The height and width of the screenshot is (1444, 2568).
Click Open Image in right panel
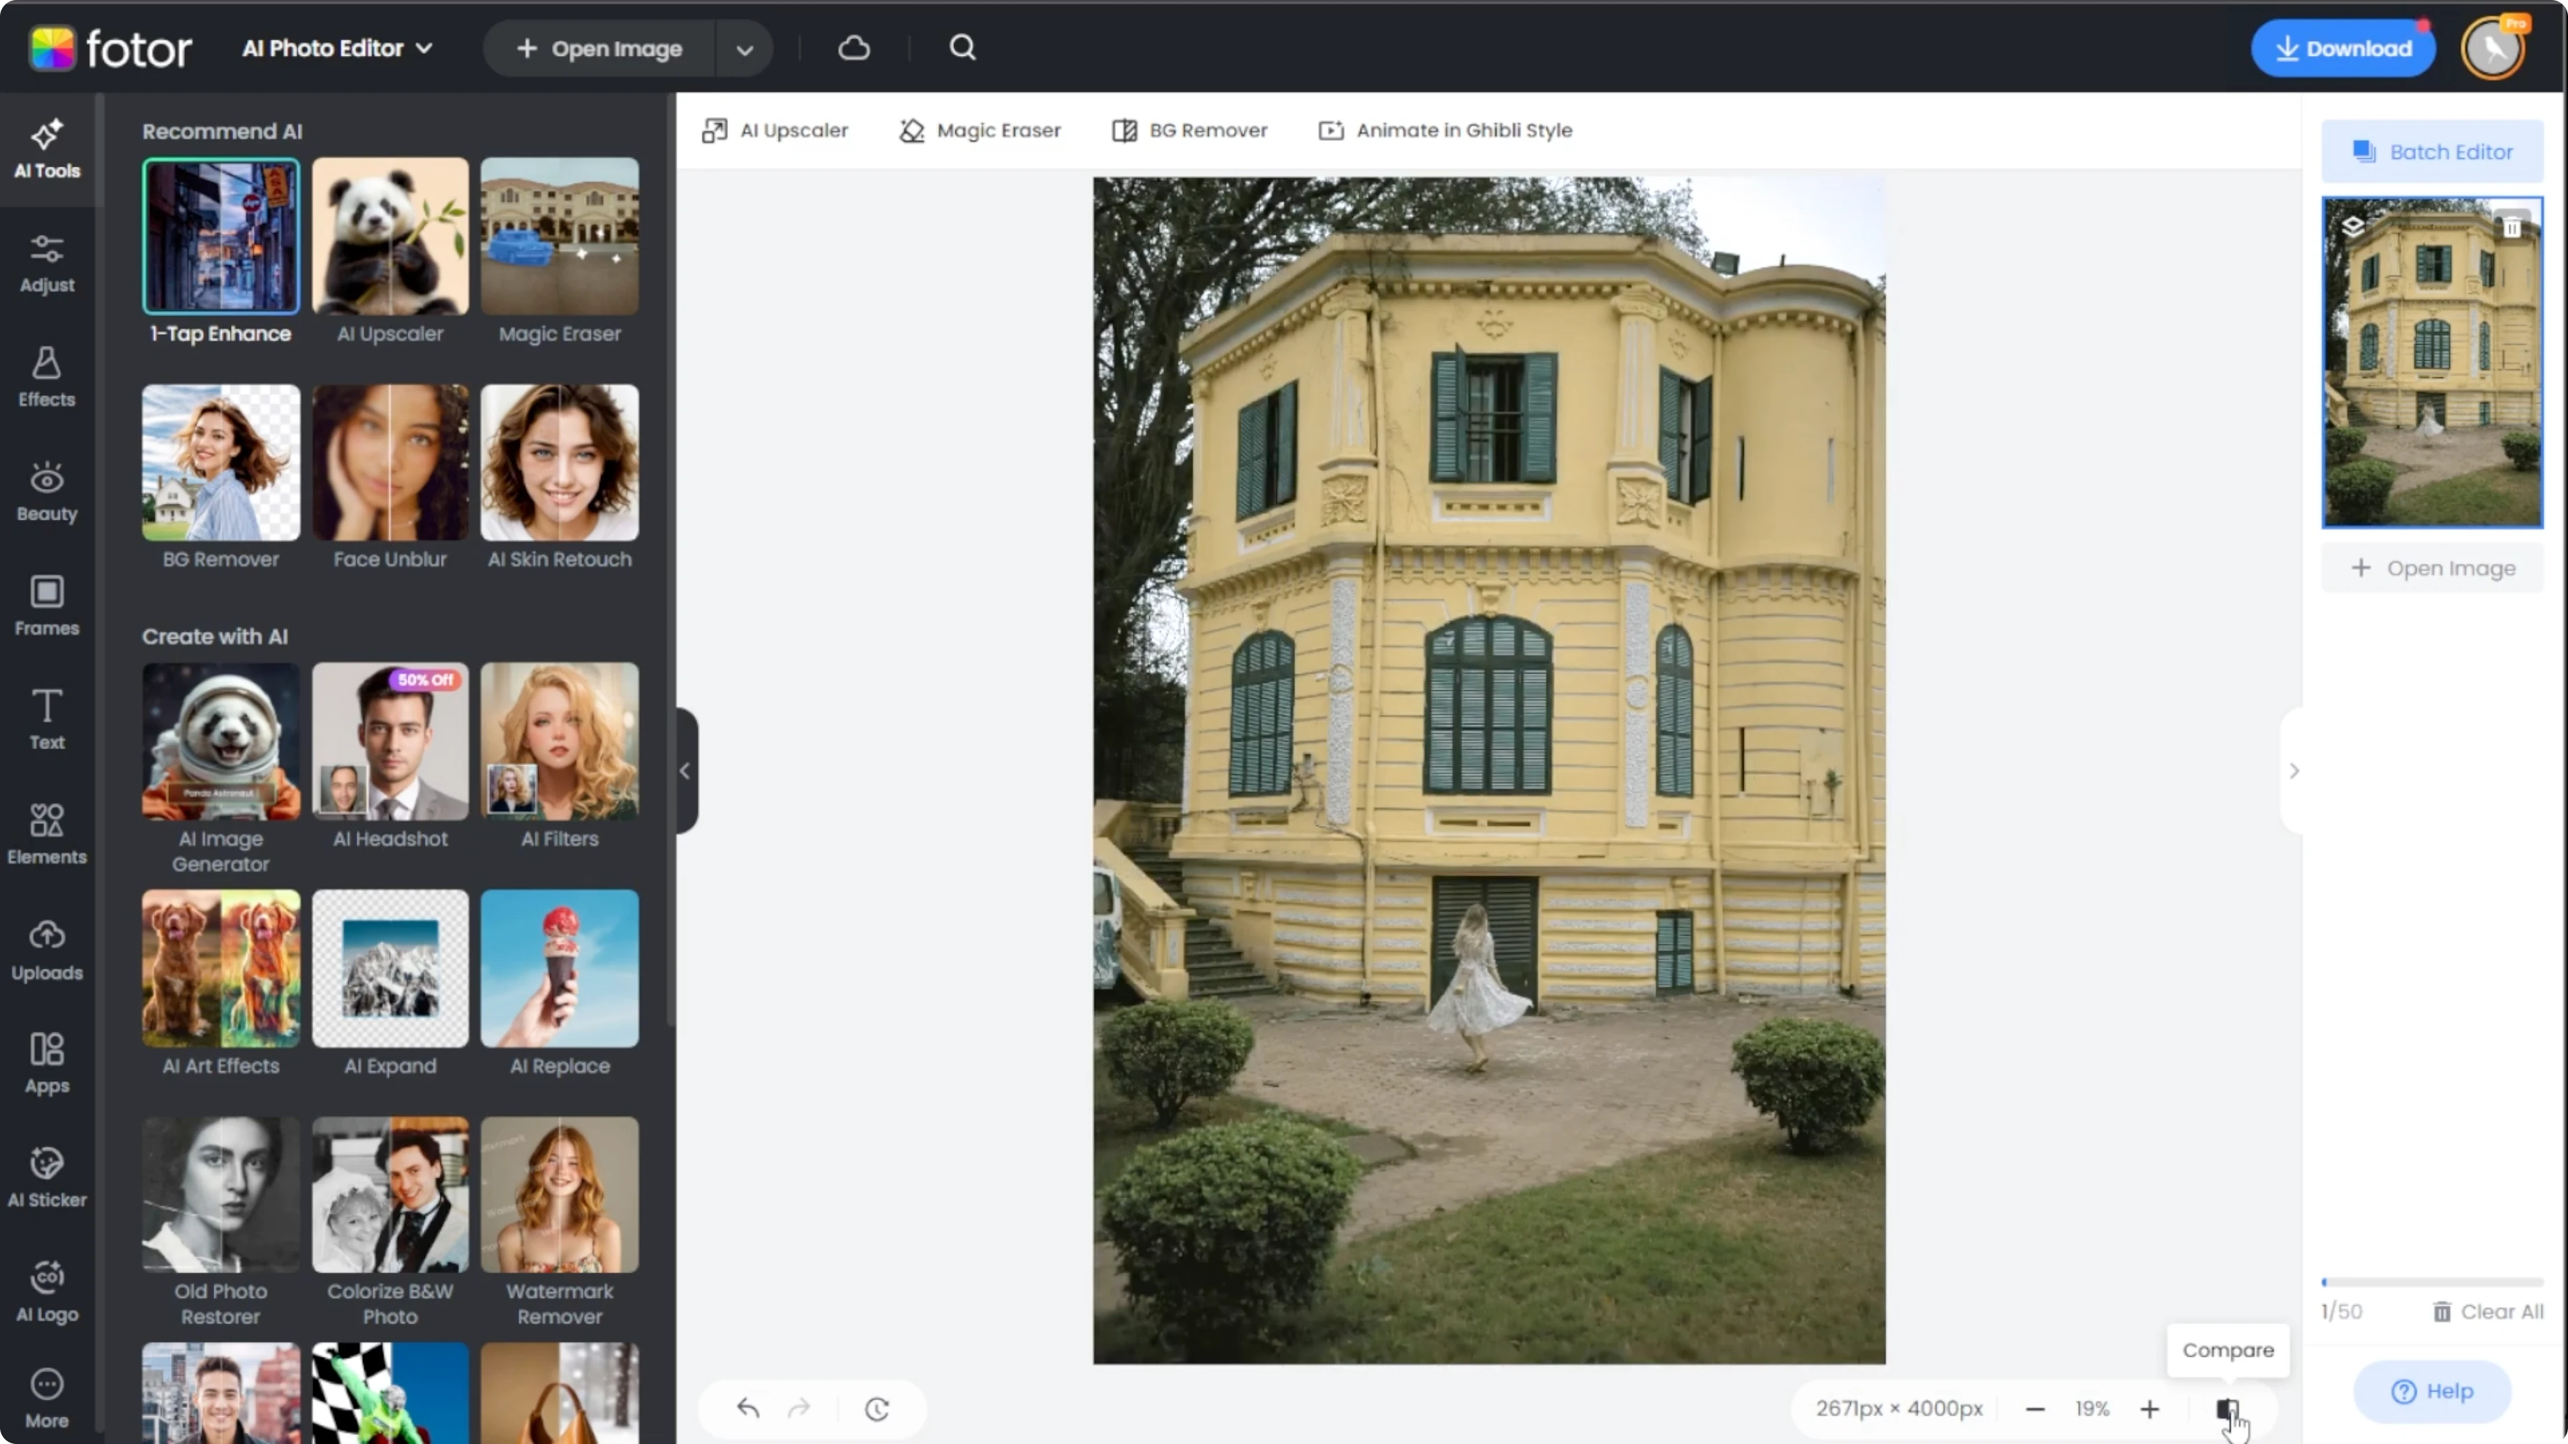(2431, 568)
